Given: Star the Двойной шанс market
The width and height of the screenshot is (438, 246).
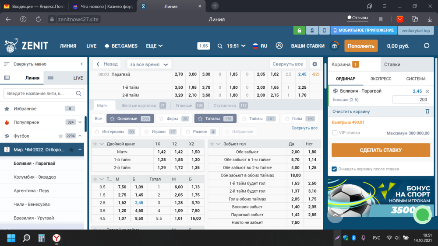Looking at the screenshot, I should click(95, 144).
